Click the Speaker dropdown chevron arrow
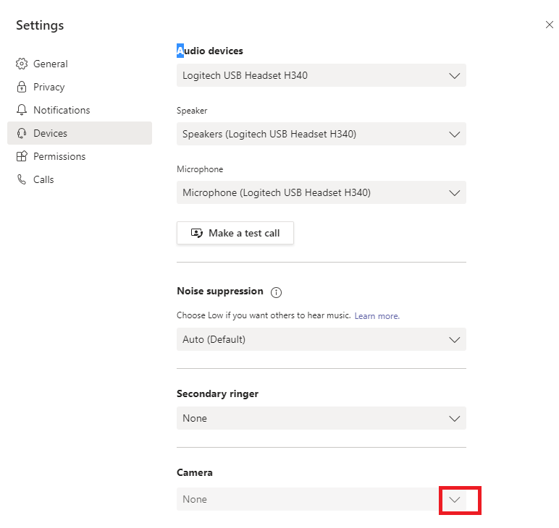This screenshot has height=528, width=559. [455, 135]
